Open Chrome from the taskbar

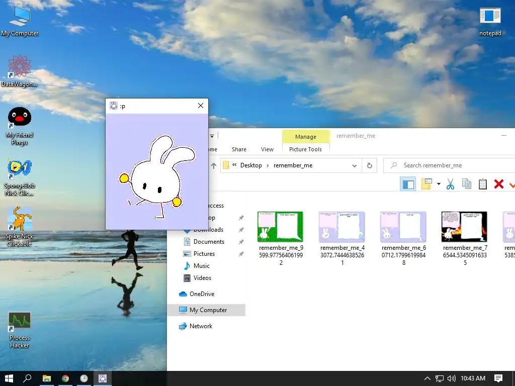point(65,378)
